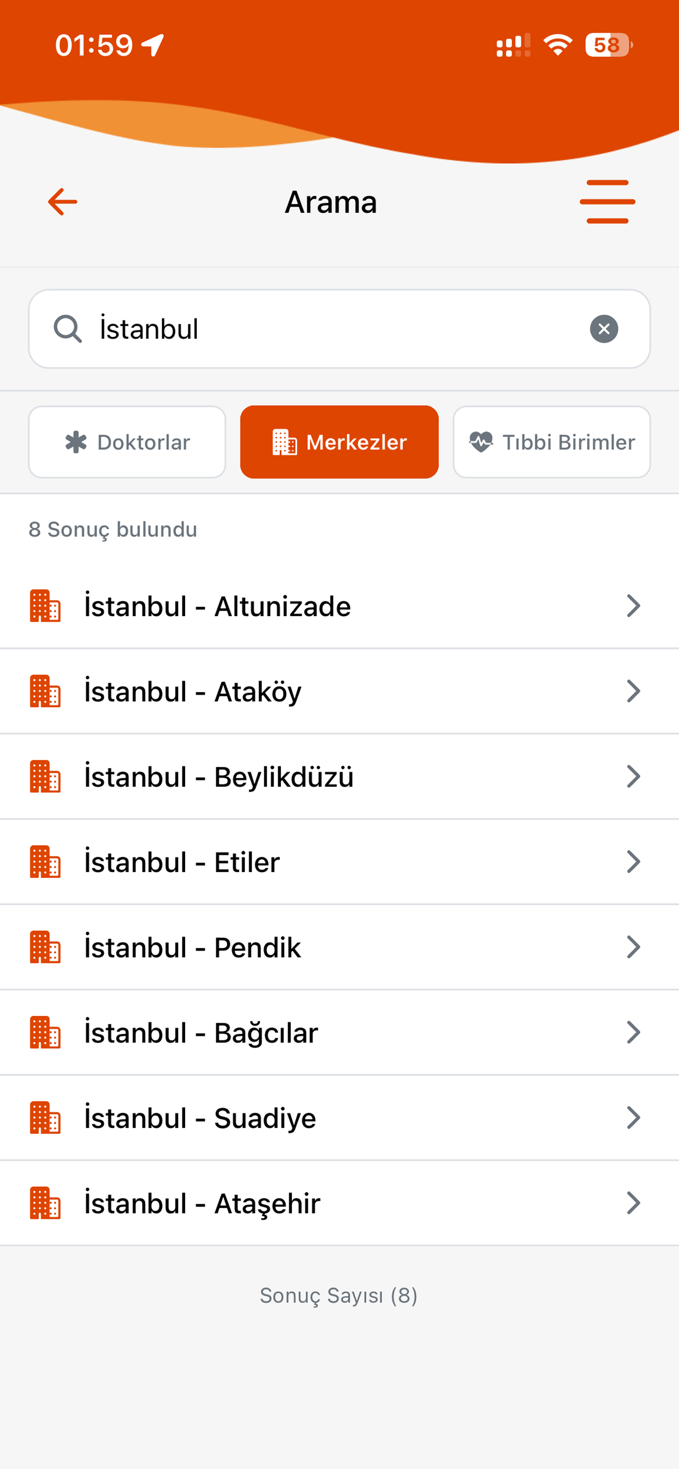Expand İstanbul - Ataşehir chevron
Image resolution: width=679 pixels, height=1469 pixels.
tap(634, 1203)
